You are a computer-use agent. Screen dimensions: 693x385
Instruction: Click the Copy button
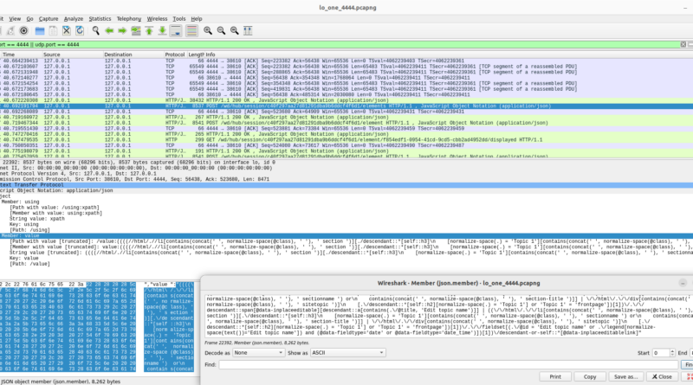(590, 376)
